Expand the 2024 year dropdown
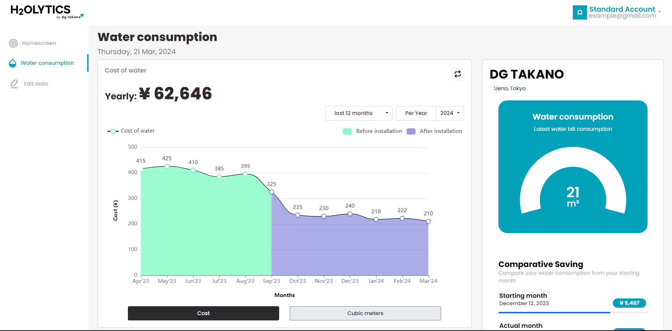This screenshot has width=672, height=331. click(450, 113)
